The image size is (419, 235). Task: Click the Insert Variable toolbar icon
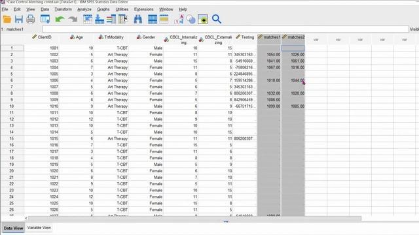pyautogui.click(x=164, y=19)
